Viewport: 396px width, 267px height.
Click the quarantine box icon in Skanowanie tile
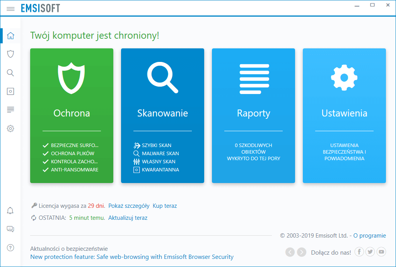137,170
